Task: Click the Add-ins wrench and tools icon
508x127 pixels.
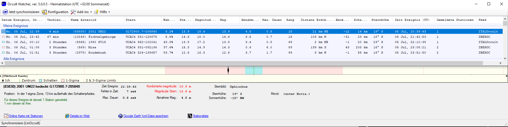Action: pyautogui.click(x=73, y=12)
